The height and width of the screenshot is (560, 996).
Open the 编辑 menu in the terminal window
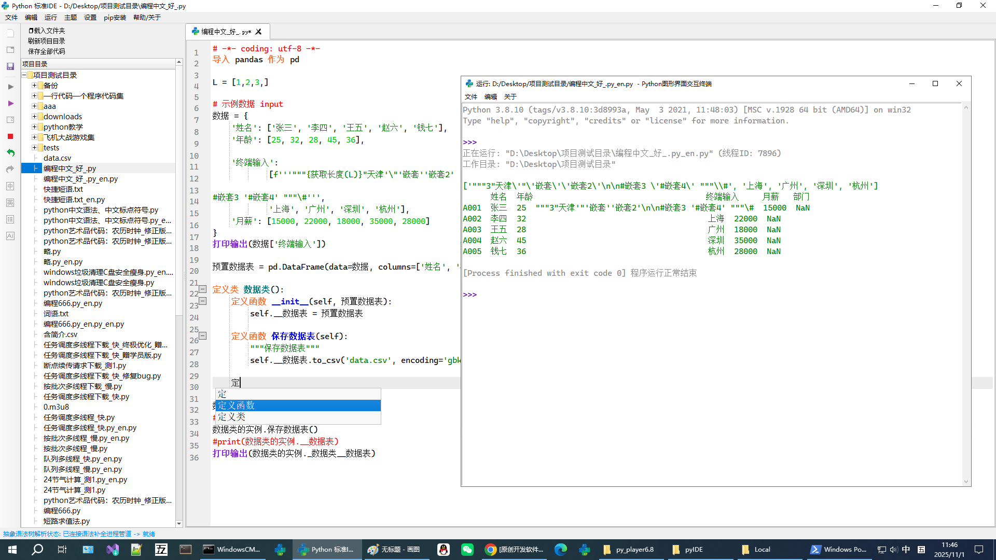(x=490, y=97)
